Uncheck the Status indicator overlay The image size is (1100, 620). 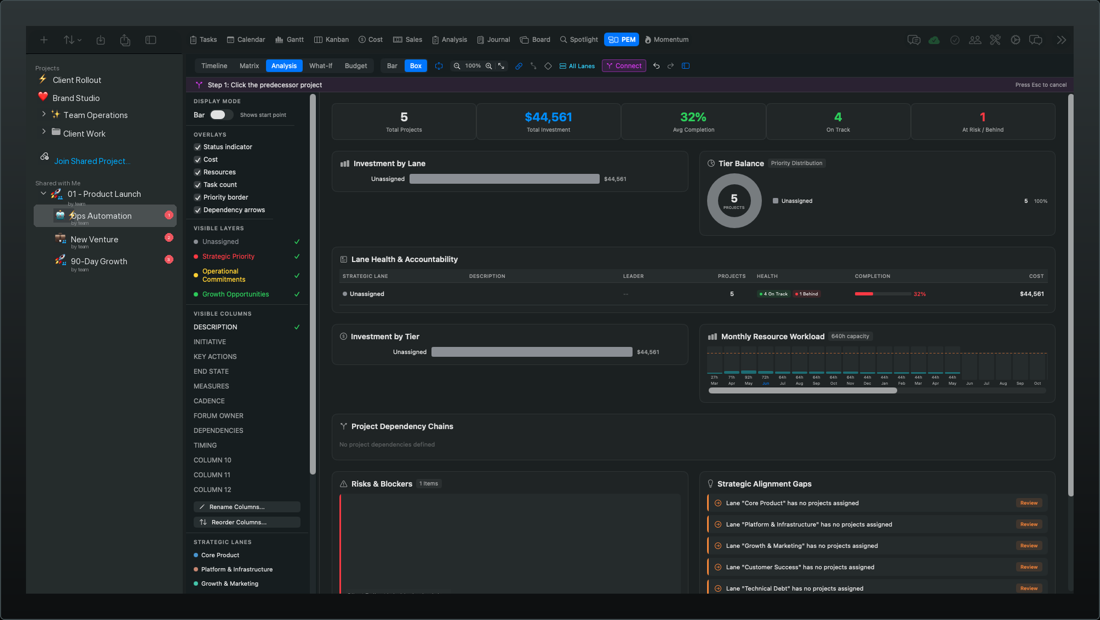pos(197,147)
